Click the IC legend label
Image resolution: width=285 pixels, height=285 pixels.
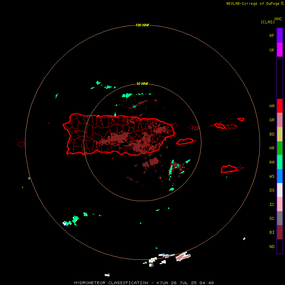(x=272, y=205)
